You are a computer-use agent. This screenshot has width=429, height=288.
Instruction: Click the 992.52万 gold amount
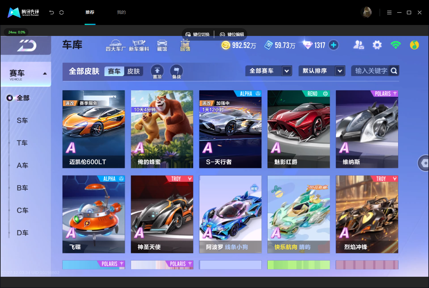pyautogui.click(x=244, y=45)
